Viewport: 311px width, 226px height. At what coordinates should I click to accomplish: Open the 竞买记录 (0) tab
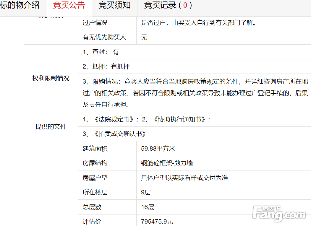tap(168, 5)
